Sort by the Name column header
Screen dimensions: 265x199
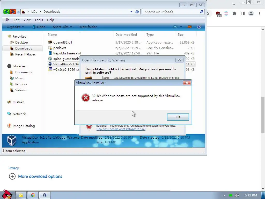(x=52, y=34)
